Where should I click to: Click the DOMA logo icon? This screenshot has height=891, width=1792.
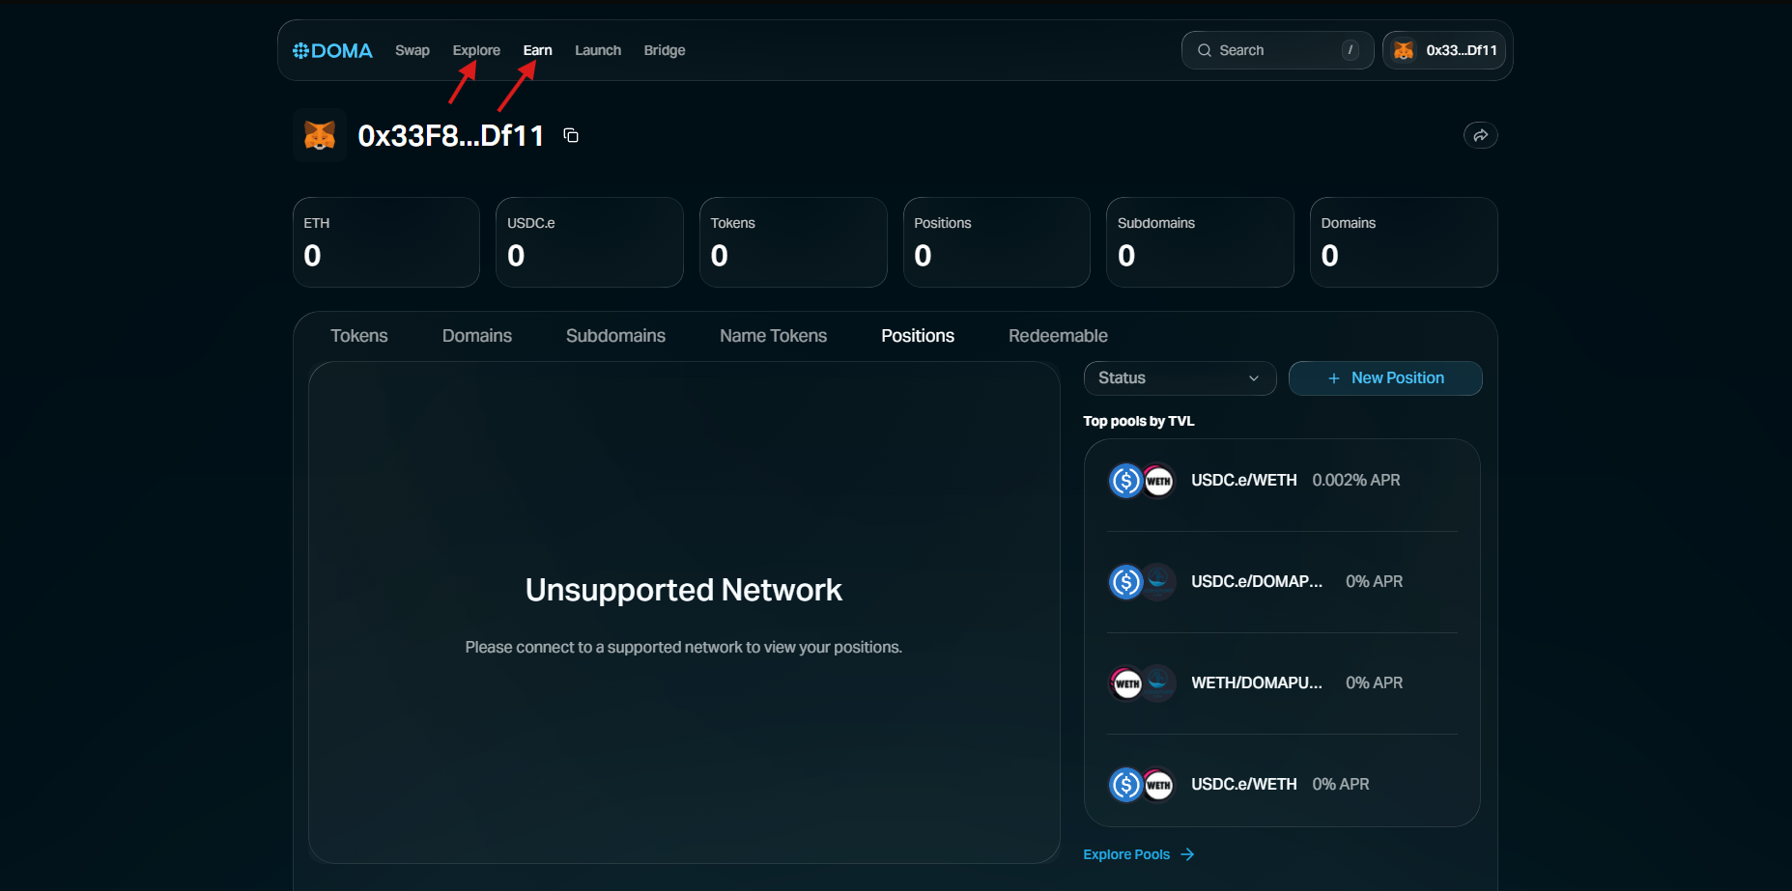[x=301, y=50]
